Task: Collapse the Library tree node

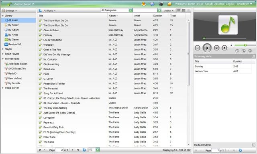Action: [x=3, y=16]
